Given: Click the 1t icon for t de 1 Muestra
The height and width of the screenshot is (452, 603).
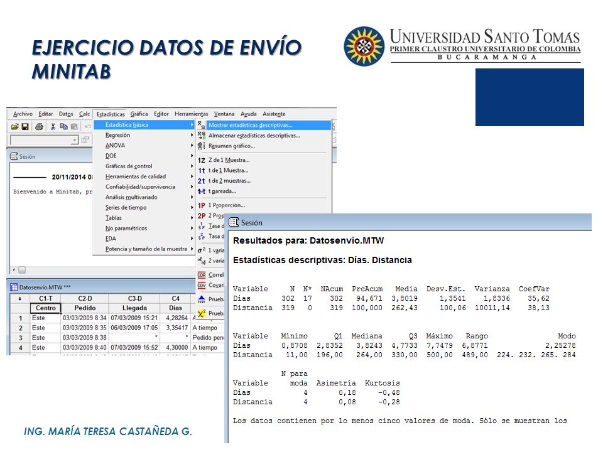Looking at the screenshot, I should pos(202,171).
